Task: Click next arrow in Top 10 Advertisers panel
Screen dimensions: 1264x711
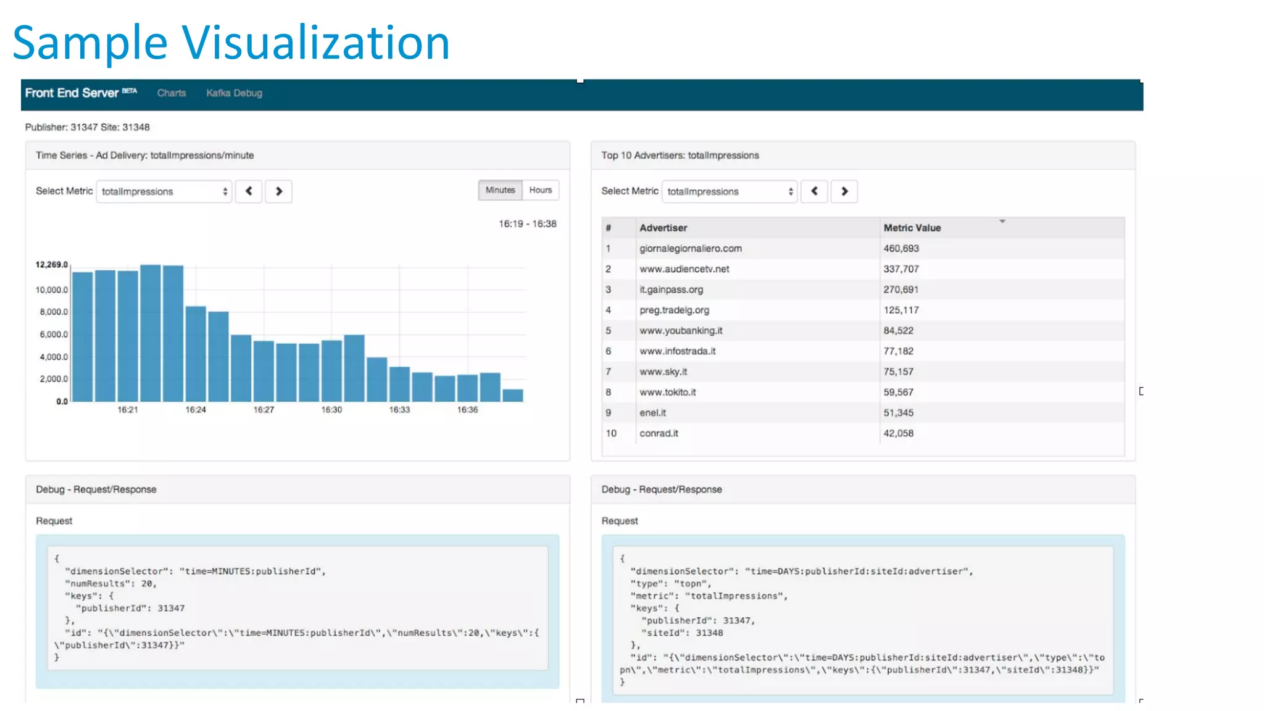Action: pyautogui.click(x=844, y=191)
